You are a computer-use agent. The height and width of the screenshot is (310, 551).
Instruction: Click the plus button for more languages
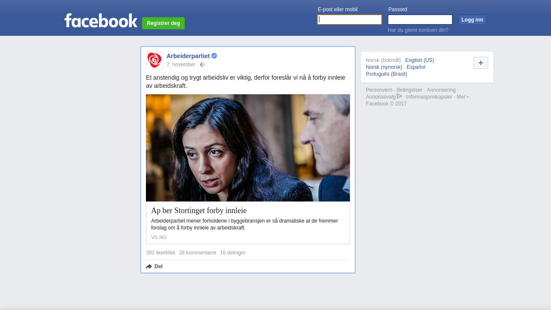point(481,63)
